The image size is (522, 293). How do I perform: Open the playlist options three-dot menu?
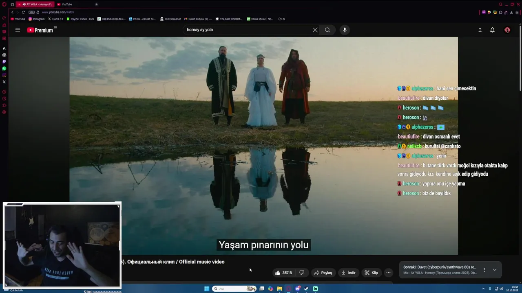point(484,270)
